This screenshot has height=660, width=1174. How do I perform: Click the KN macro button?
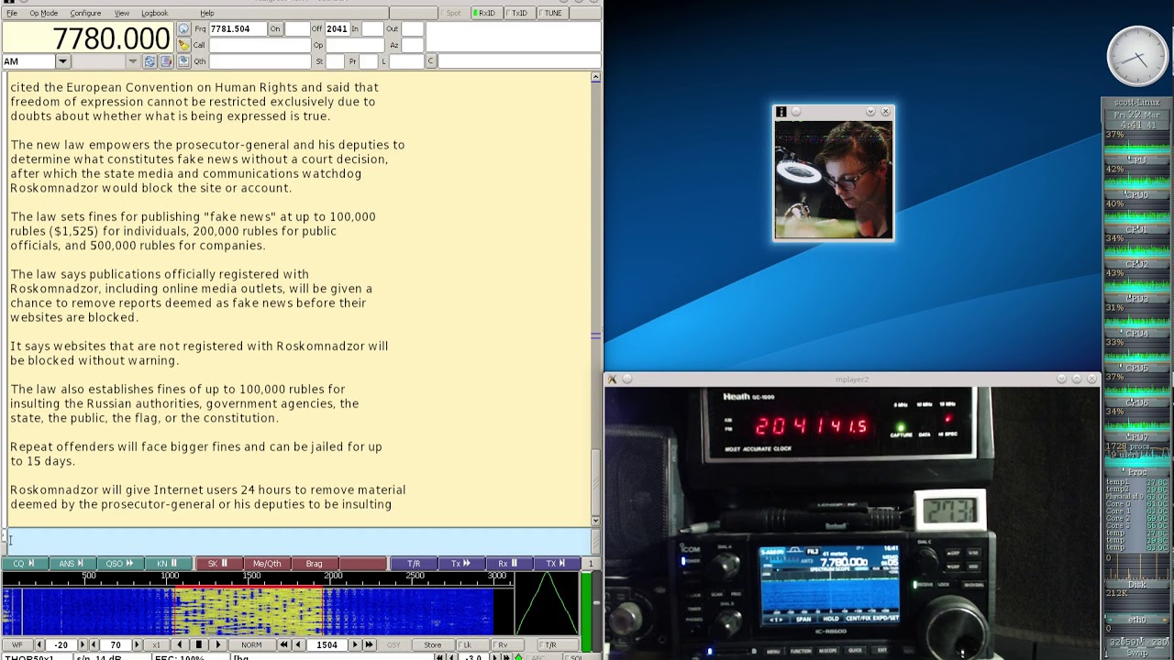(168, 563)
